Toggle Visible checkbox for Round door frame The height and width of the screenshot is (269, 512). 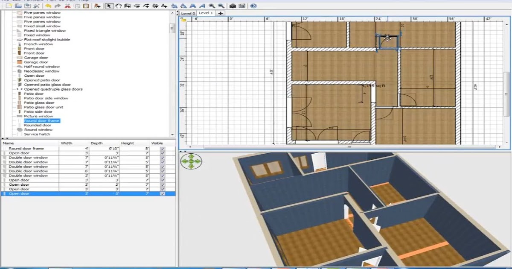click(x=162, y=149)
